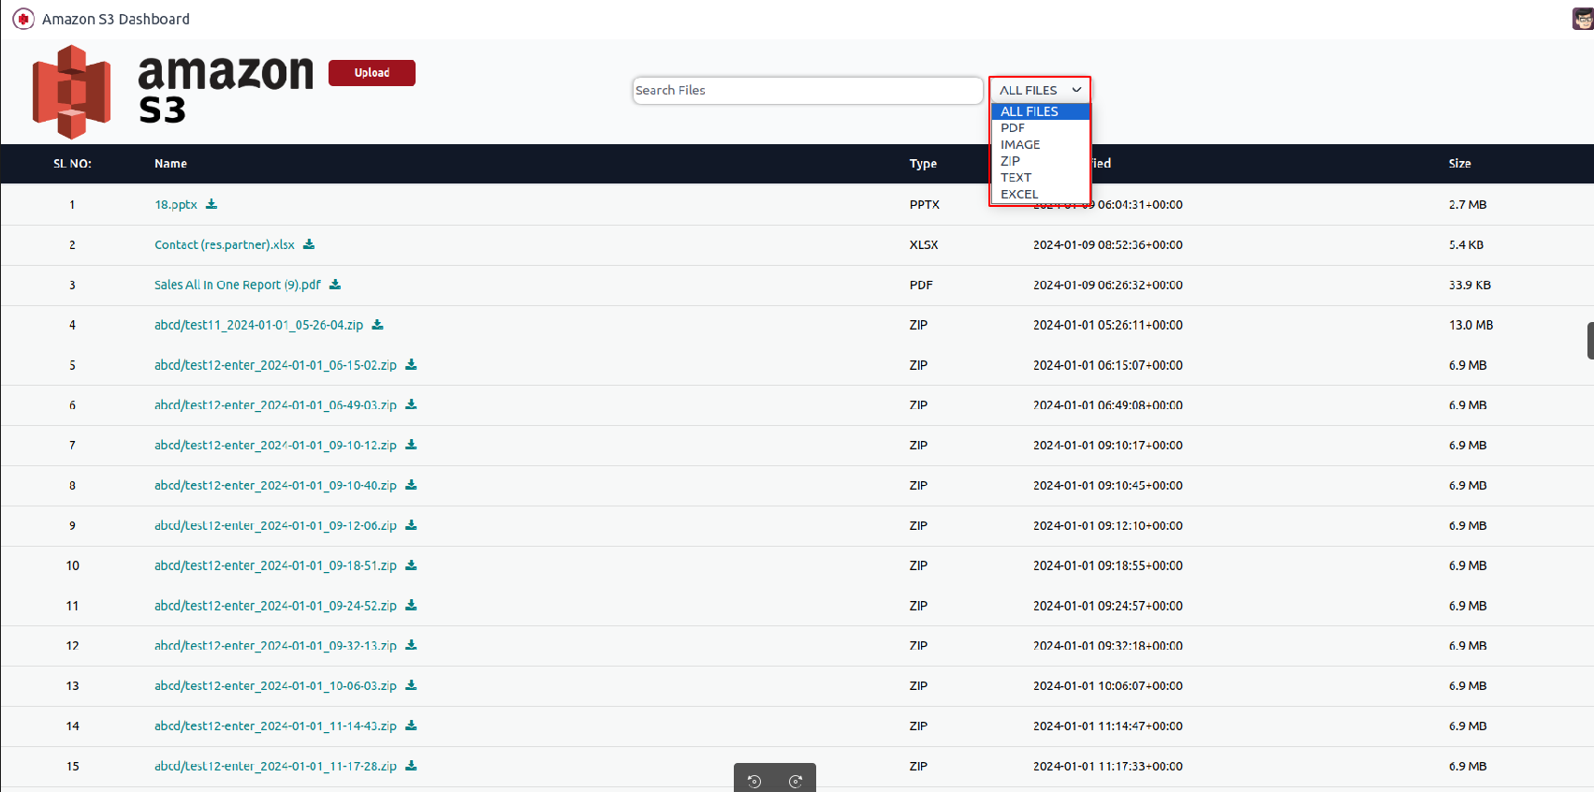Click the 5.4 KB size cell
The image size is (1594, 792).
pos(1466,244)
